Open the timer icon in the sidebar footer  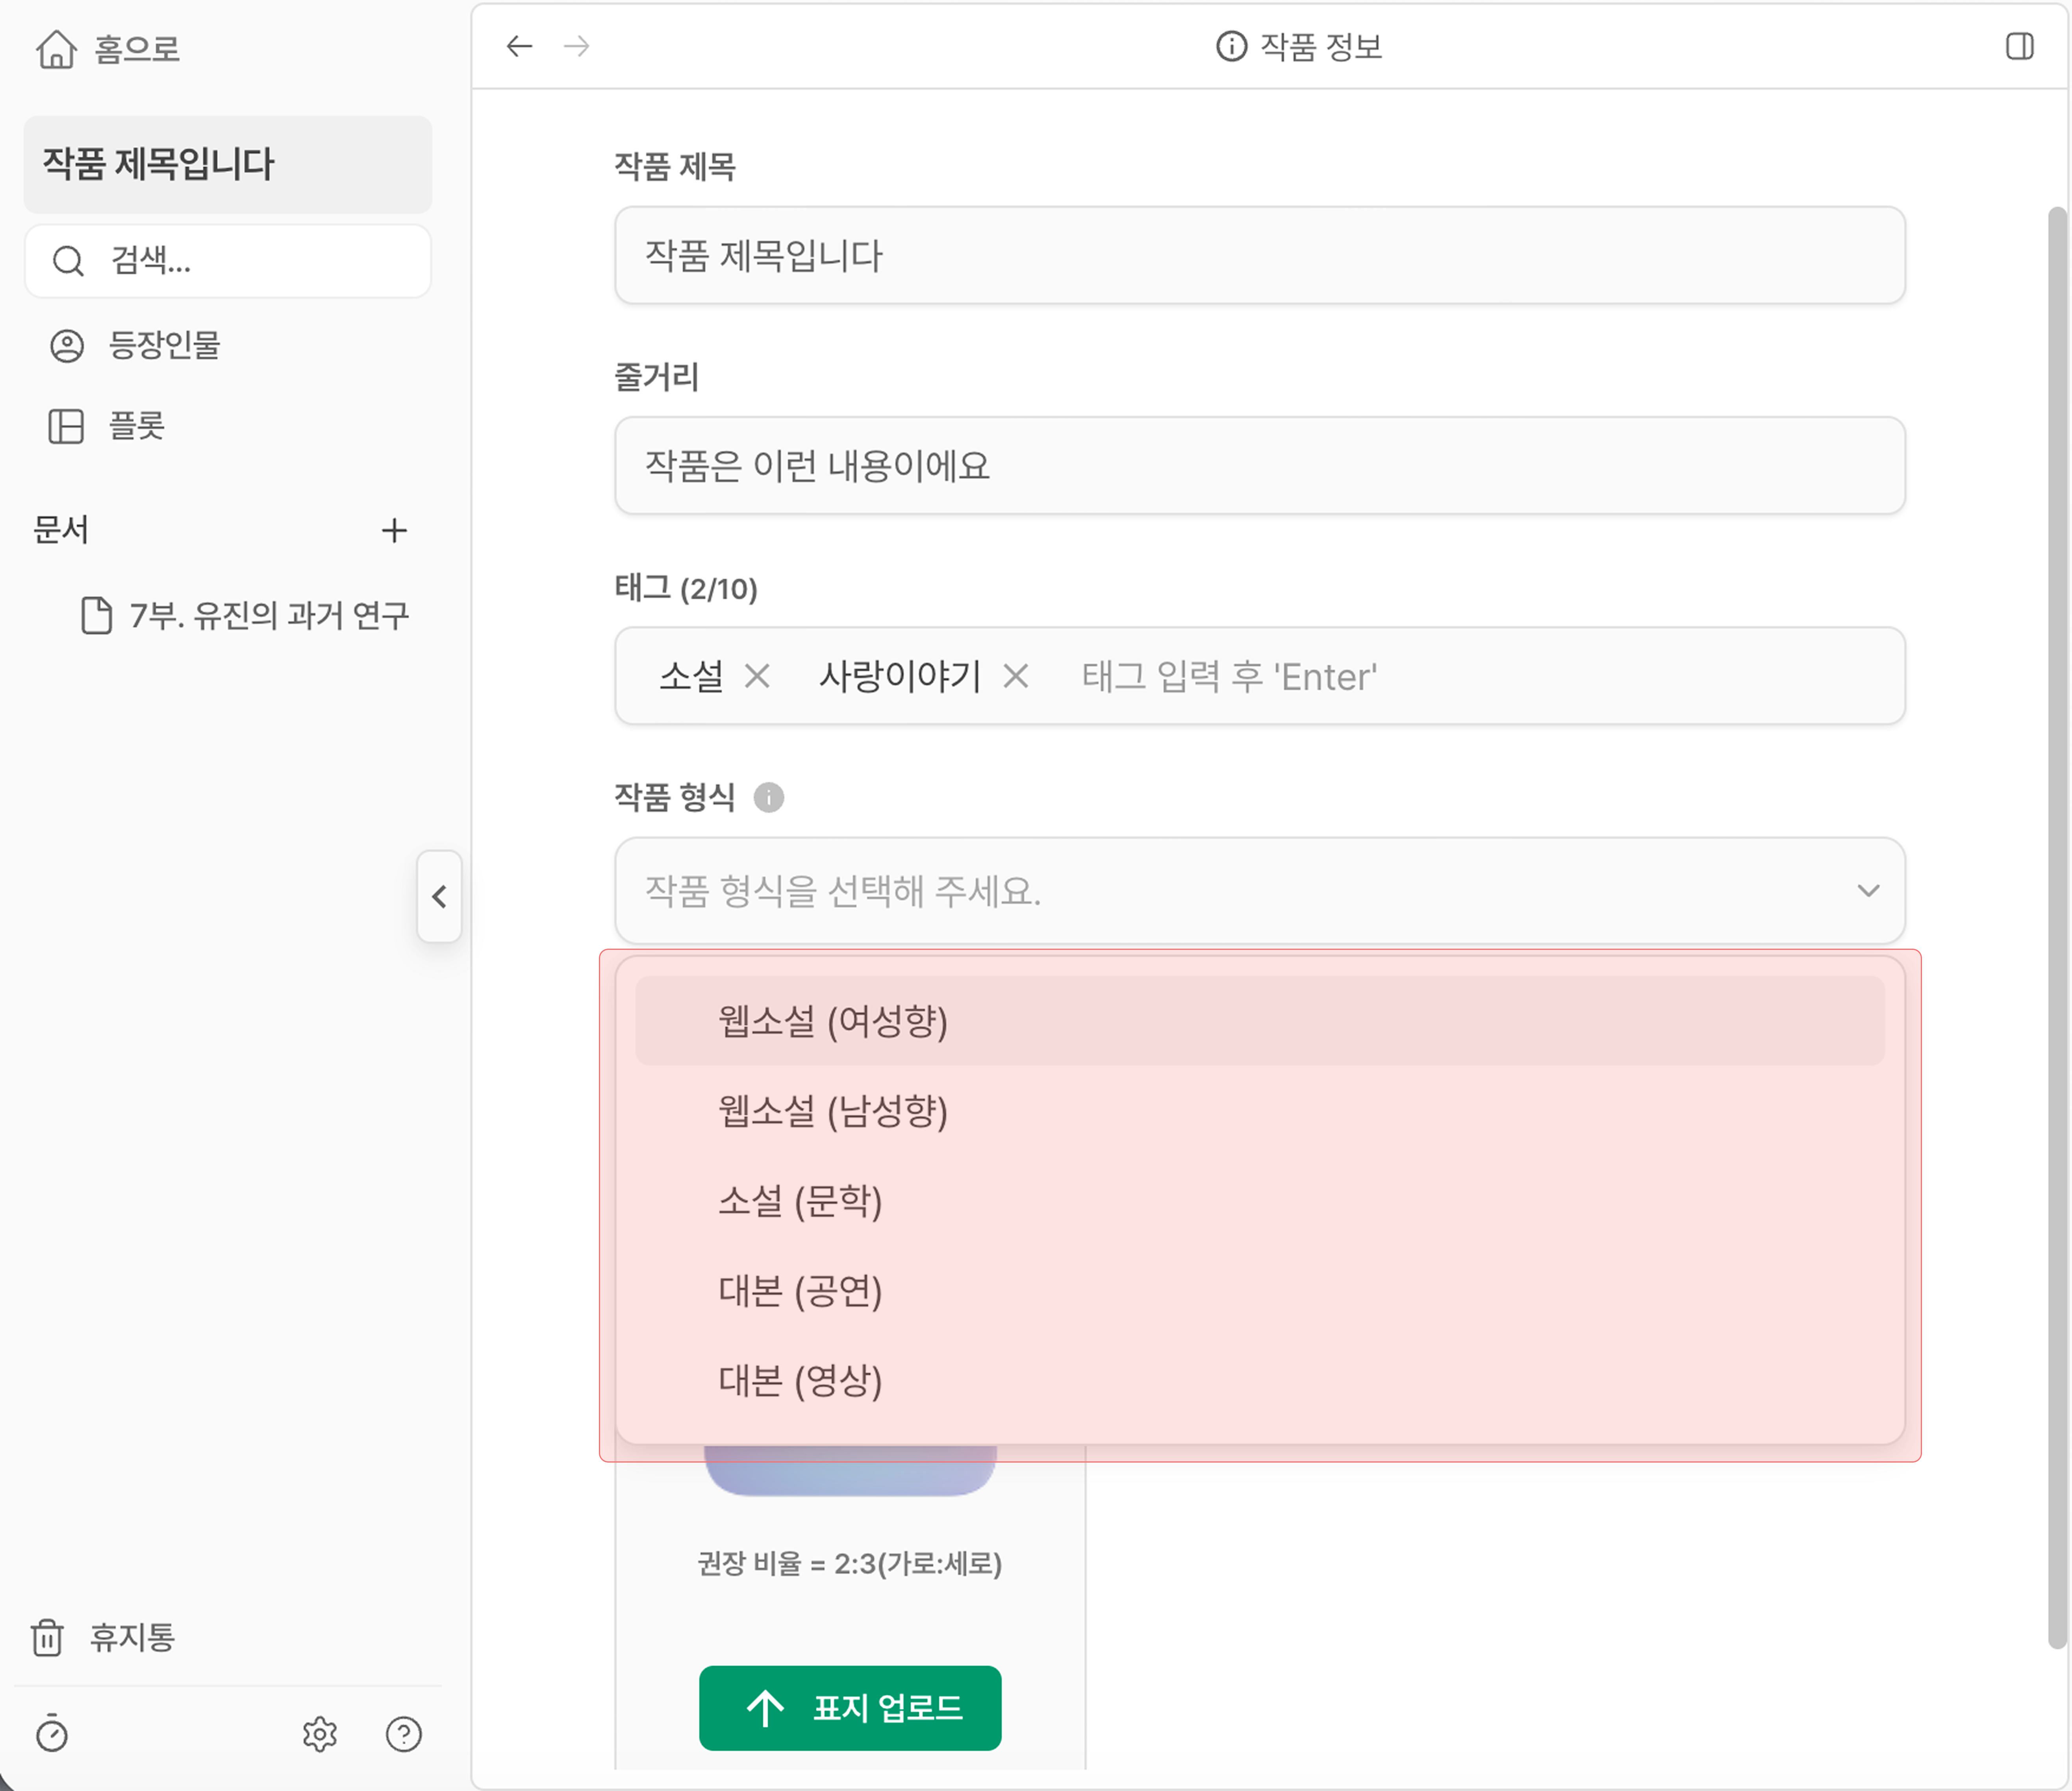[52, 1733]
